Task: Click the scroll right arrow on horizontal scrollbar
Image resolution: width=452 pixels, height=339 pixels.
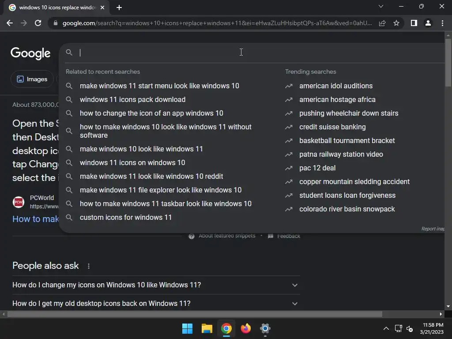Action: click(x=441, y=314)
